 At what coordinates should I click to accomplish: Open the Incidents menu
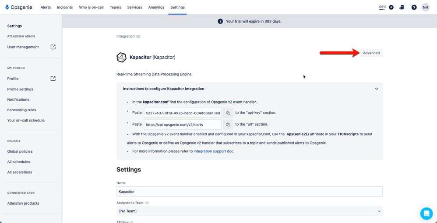(x=65, y=7)
